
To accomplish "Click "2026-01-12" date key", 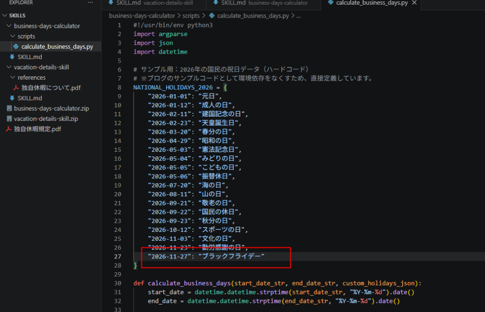I will (170, 105).
